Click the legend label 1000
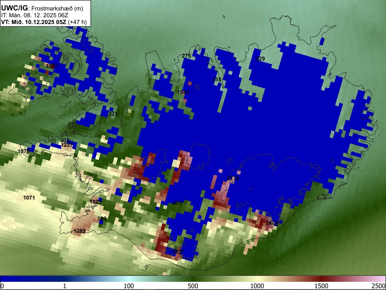This screenshot has height=290, width=386. (257, 286)
